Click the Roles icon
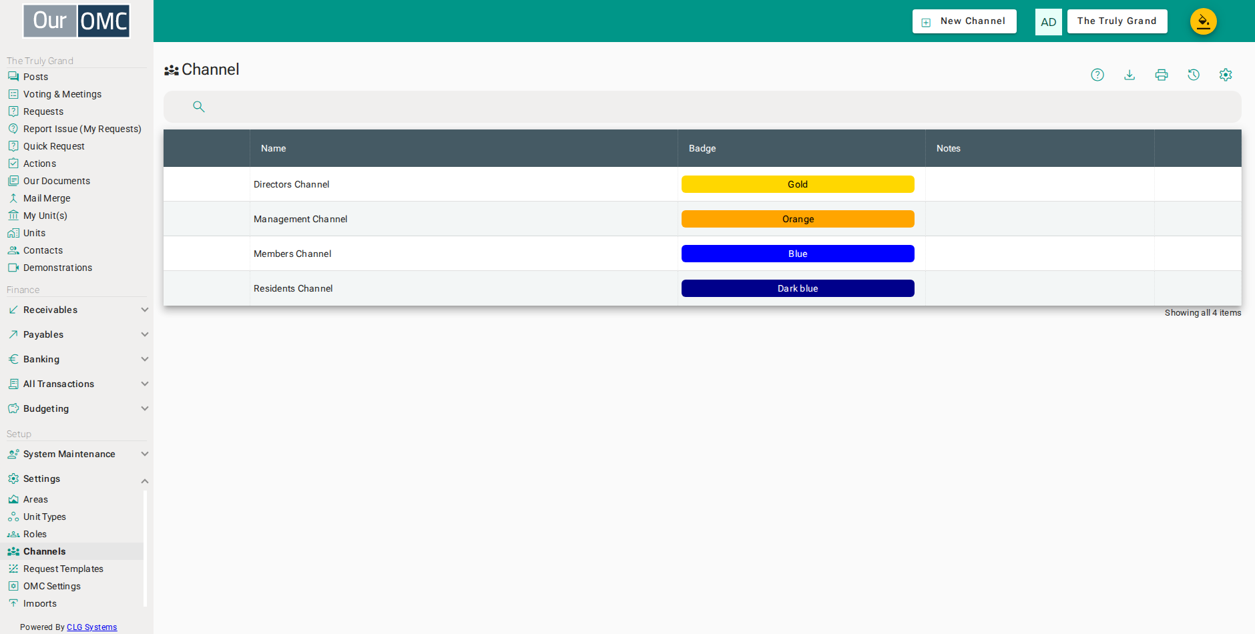The width and height of the screenshot is (1255, 634). [x=13, y=534]
